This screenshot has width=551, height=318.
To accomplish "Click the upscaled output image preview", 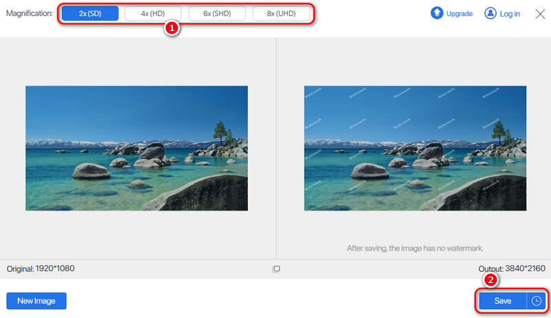I will tap(415, 148).
